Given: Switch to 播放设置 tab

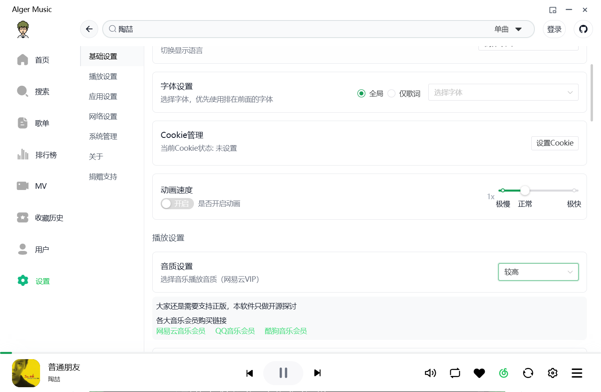Looking at the screenshot, I should (103, 77).
